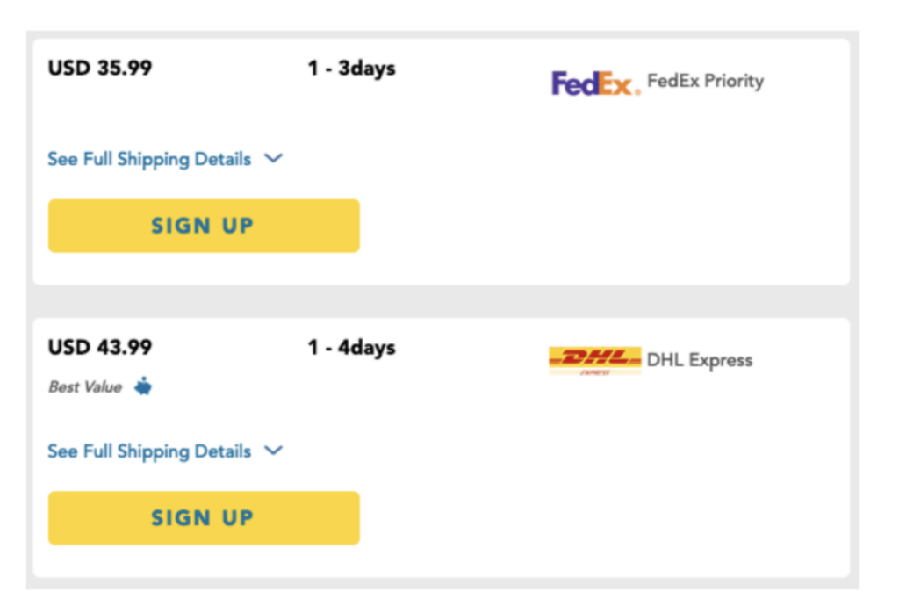Select the DHL Express service name text
Viewport: 899px width, 599px height.
coord(700,360)
